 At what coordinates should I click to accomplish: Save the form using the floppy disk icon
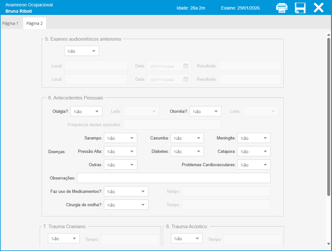[x=300, y=8]
